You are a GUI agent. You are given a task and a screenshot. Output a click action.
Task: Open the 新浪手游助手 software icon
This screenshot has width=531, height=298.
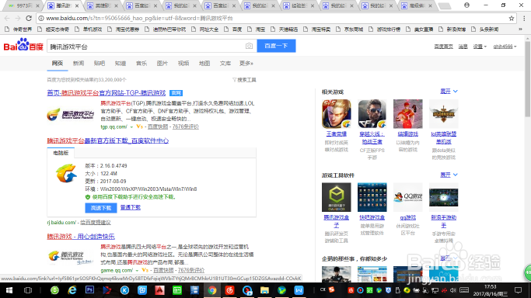pyautogui.click(x=444, y=197)
